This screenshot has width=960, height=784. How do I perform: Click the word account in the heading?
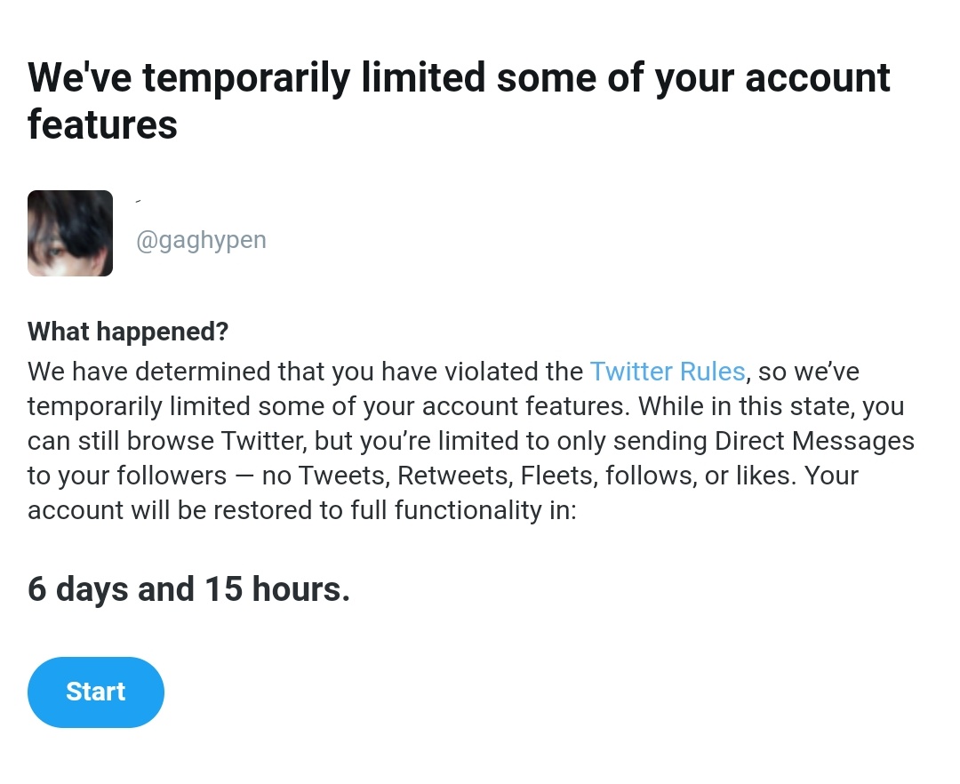[x=818, y=78]
